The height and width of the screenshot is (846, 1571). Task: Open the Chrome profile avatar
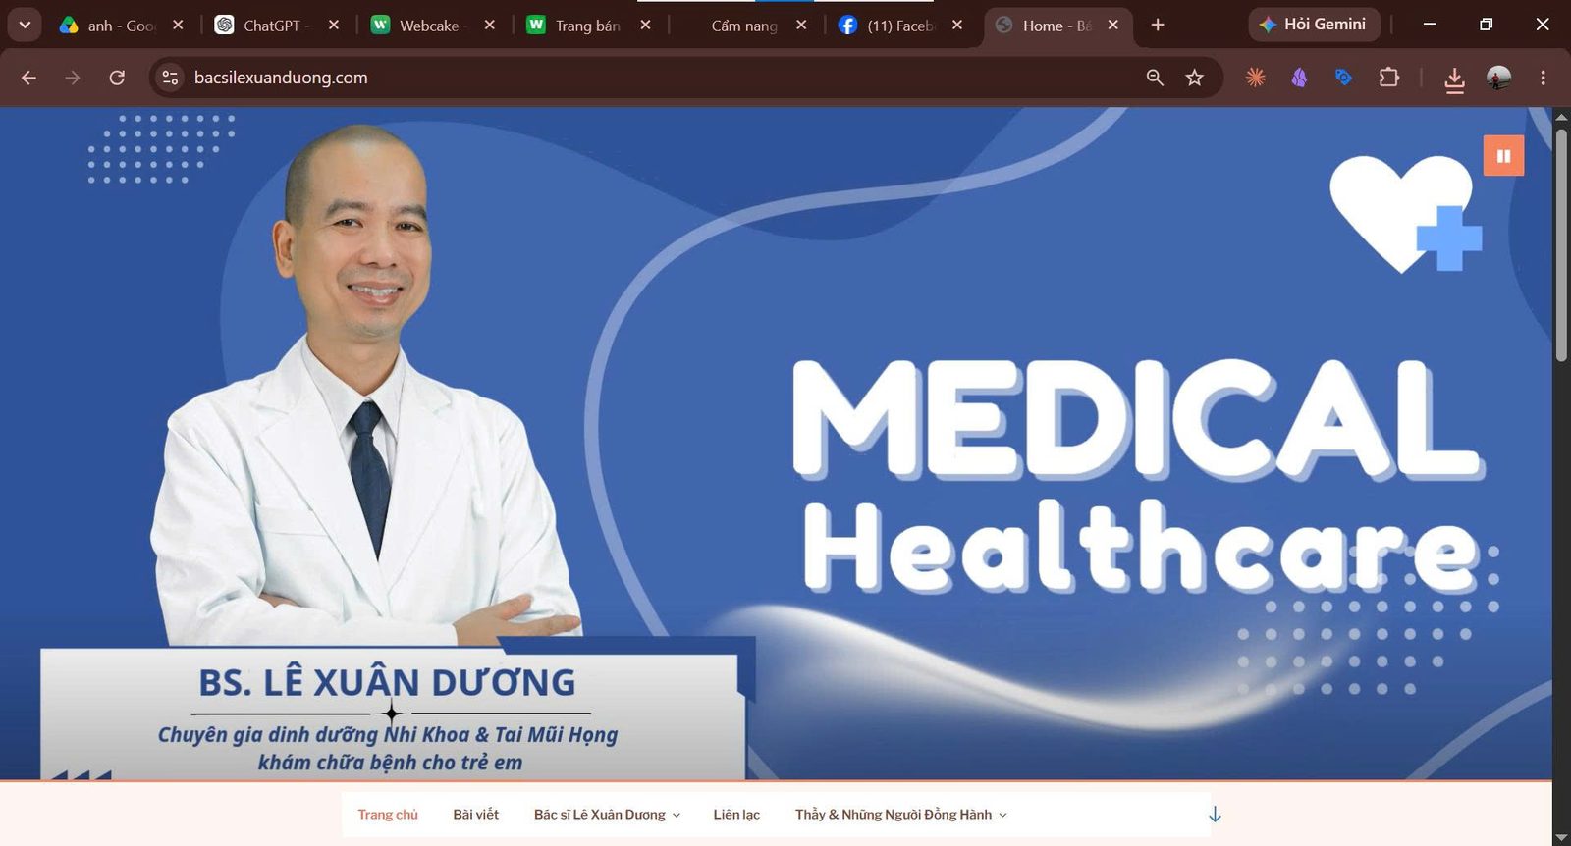pos(1498,78)
